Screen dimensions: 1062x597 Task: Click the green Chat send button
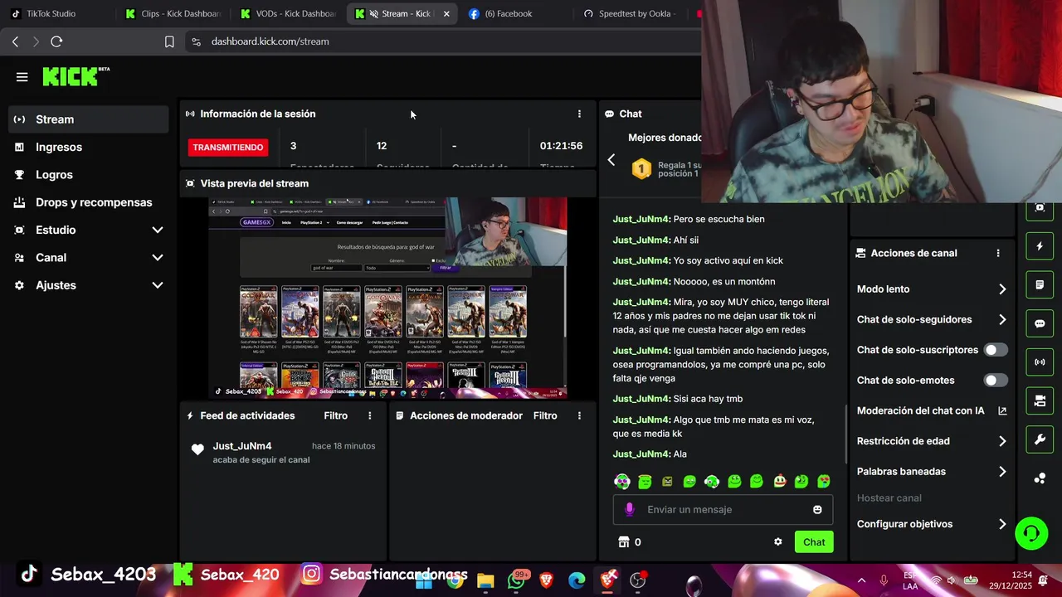[814, 542]
